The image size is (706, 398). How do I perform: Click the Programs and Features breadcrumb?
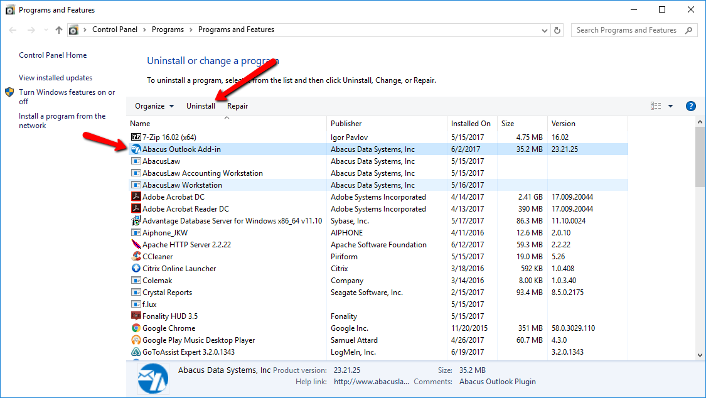237,30
